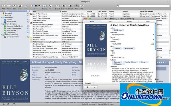Click the Borrow toolbar icon
The width and height of the screenshot is (171, 106).
(20, 6)
